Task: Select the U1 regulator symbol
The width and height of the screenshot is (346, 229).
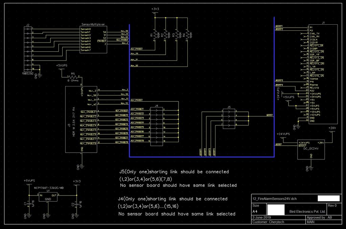Action: tap(48, 197)
